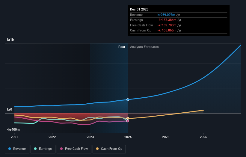Screen dimensions: 246x157
Task: Toggle the Revenue series legend button
Action: pos(17,149)
